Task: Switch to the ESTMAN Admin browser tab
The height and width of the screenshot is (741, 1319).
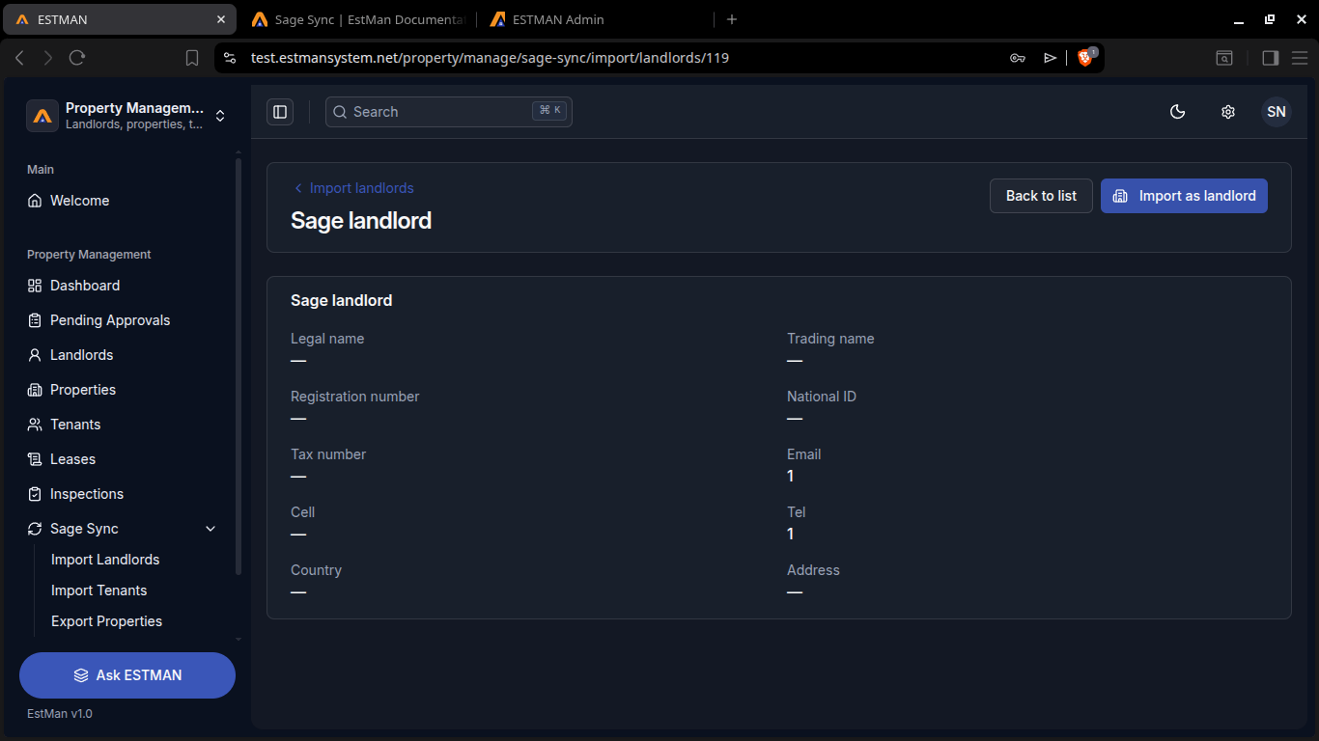Action: point(595,19)
